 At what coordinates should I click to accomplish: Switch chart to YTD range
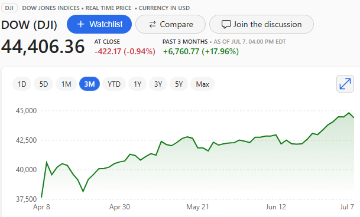point(114,84)
